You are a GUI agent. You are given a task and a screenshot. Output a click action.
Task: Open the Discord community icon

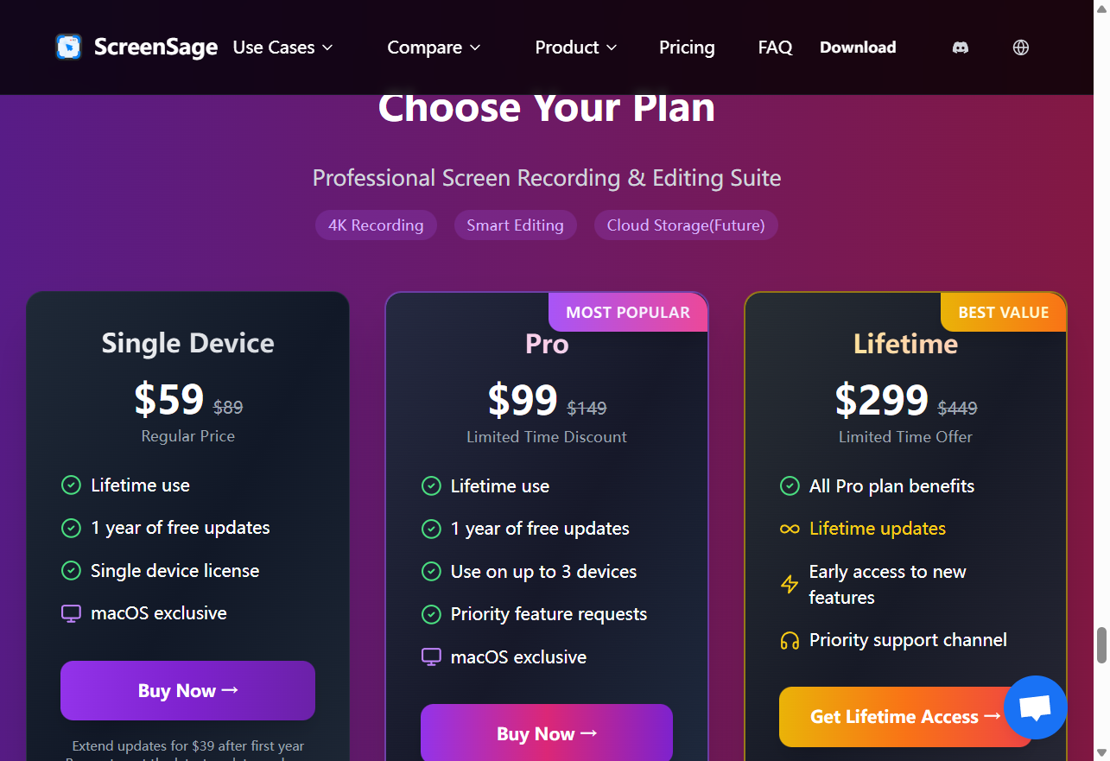[x=960, y=48]
